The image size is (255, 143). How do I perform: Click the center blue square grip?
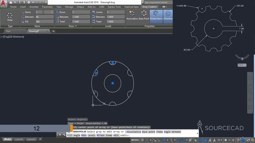click(x=112, y=83)
